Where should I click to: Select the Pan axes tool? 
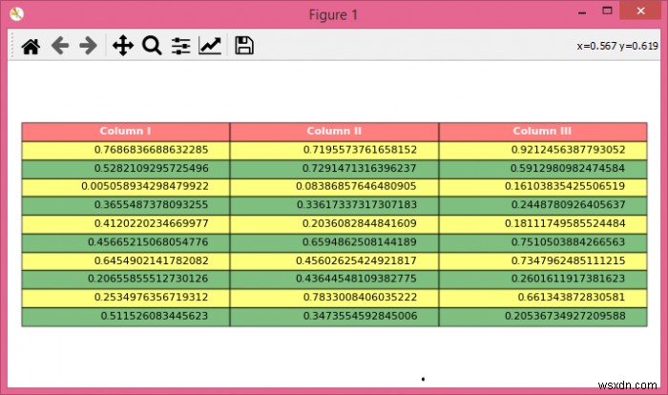tap(123, 46)
